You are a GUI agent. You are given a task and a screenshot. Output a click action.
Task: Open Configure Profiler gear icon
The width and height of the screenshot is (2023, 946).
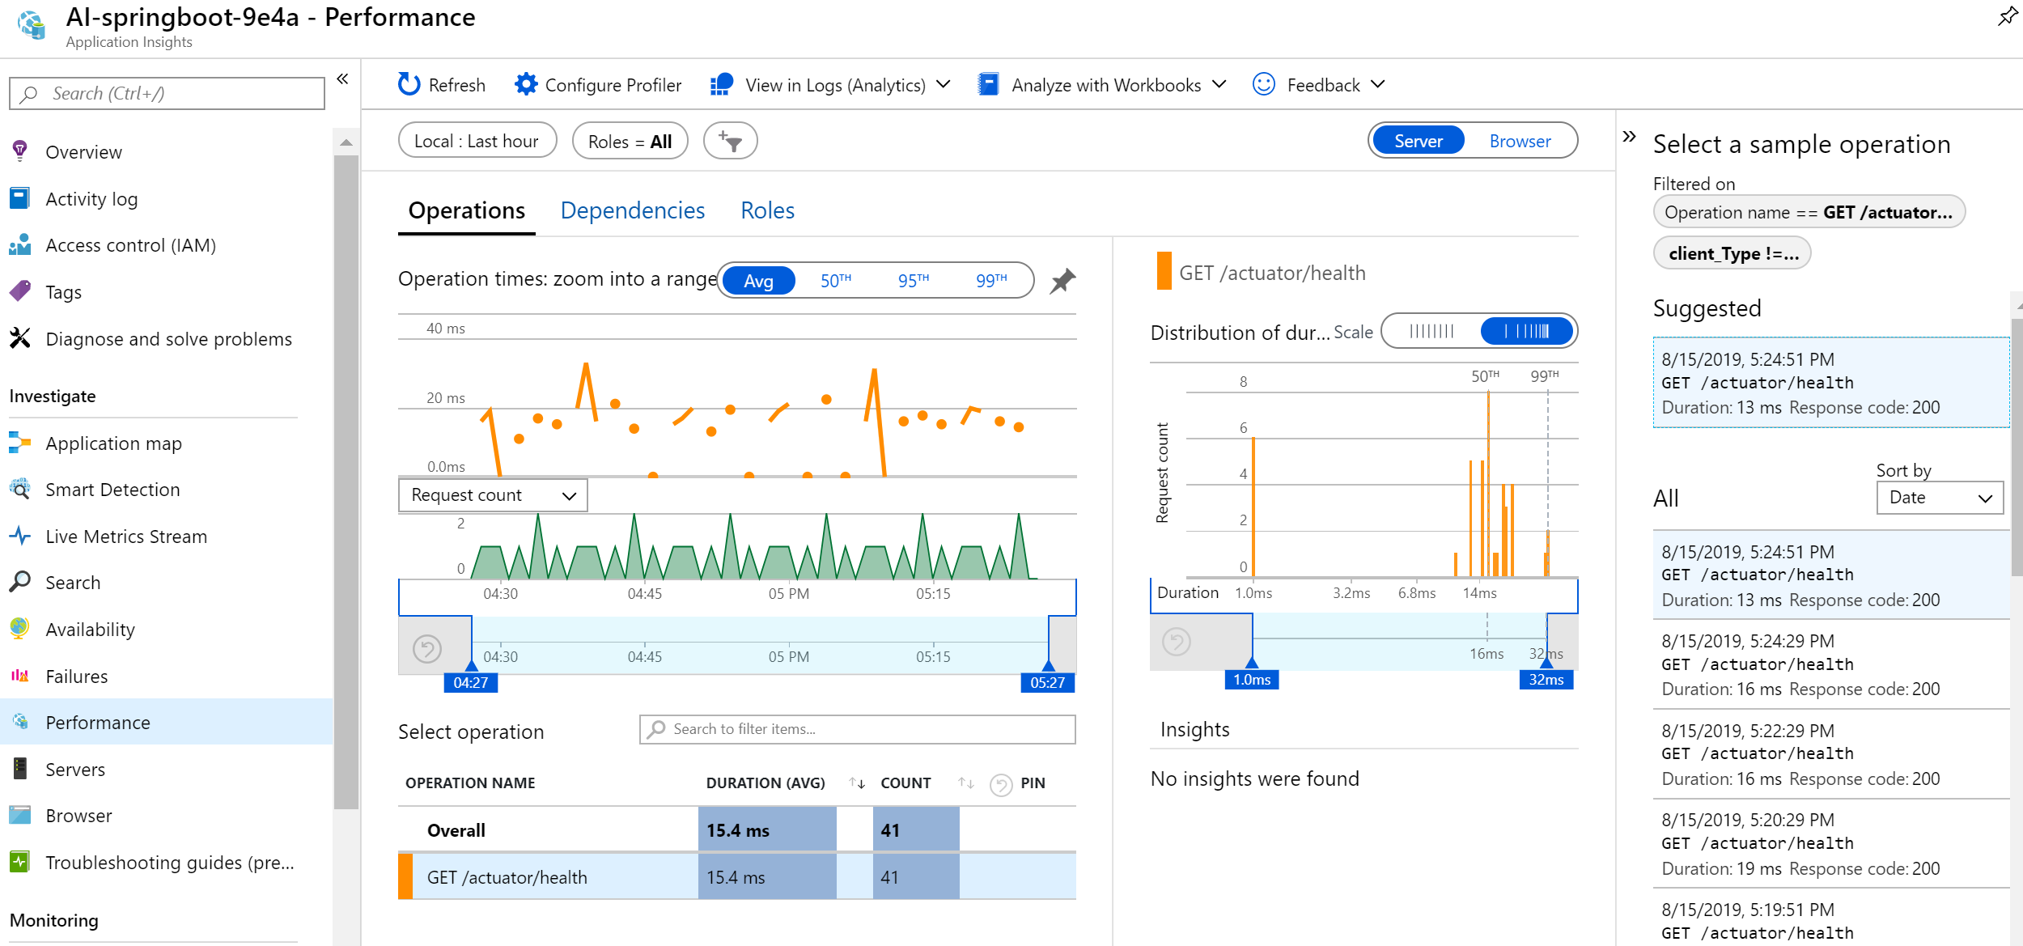(x=526, y=84)
